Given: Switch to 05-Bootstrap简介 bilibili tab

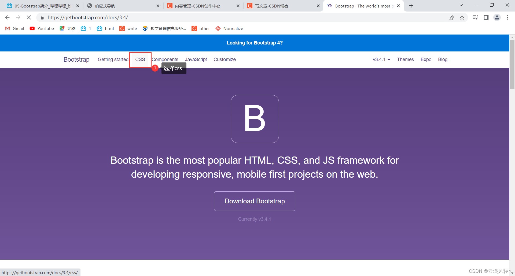Looking at the screenshot, I should [43, 6].
